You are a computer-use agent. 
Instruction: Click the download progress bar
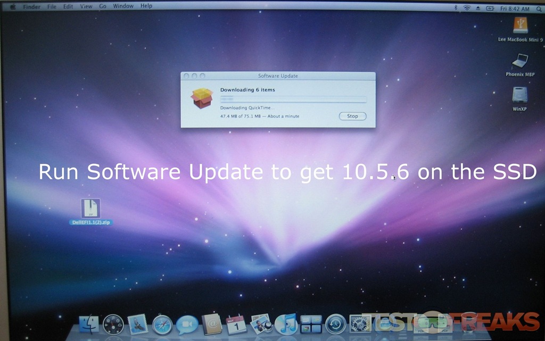coord(293,99)
